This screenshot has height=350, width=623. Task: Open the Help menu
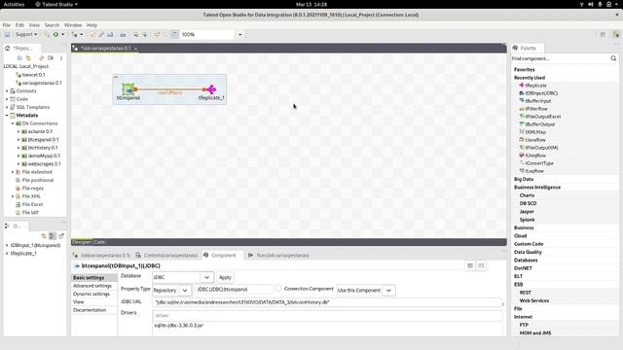point(92,25)
